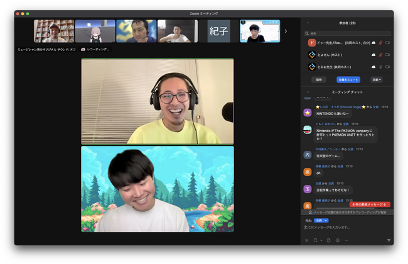Click the purple 玉 avatar in chat

308,189
